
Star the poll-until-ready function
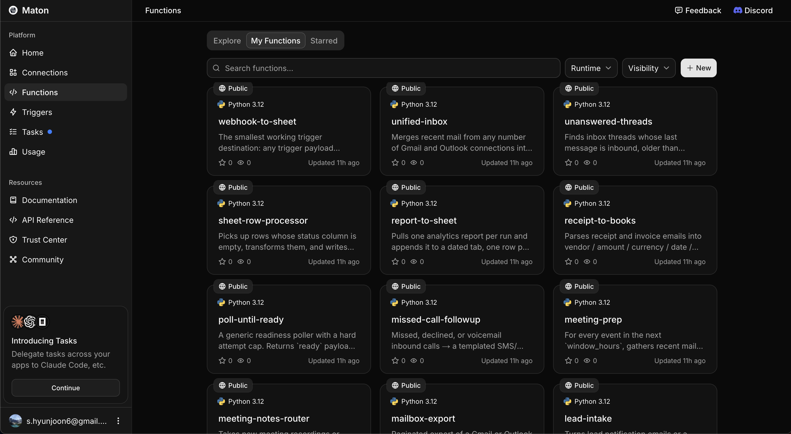(x=222, y=360)
